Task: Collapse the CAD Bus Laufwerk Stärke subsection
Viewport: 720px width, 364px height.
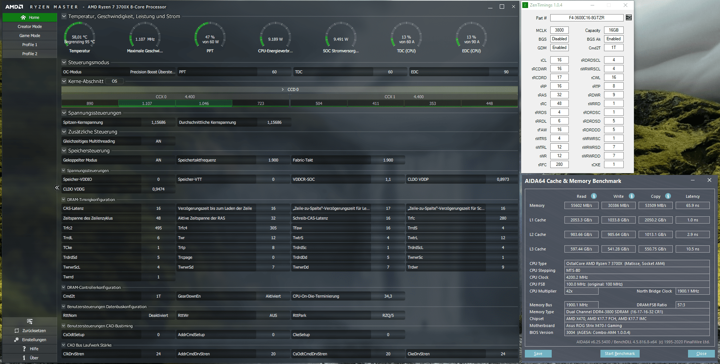Action: (x=64, y=345)
